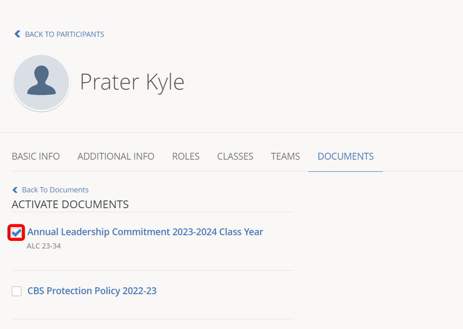Click the left chevron beside Back To Documents
This screenshot has width=463, height=329.
tap(15, 190)
